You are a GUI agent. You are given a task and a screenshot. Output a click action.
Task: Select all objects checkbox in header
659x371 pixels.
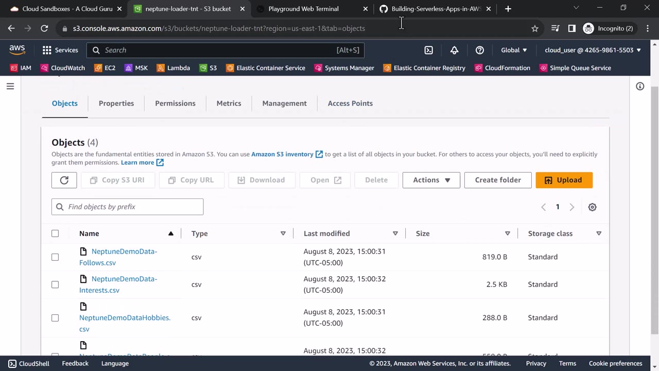(55, 233)
